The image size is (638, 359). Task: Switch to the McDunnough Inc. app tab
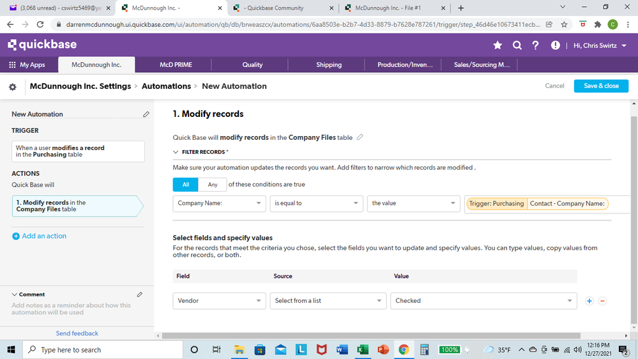96,65
